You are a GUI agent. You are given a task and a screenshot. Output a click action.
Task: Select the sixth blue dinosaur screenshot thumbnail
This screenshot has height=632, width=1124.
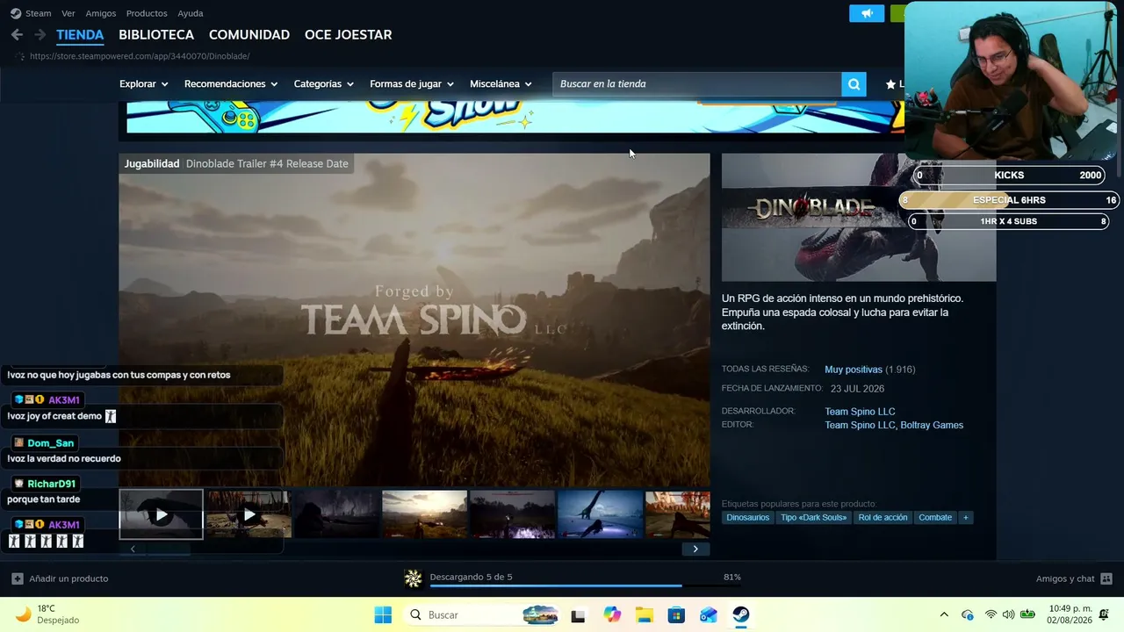[x=601, y=514]
